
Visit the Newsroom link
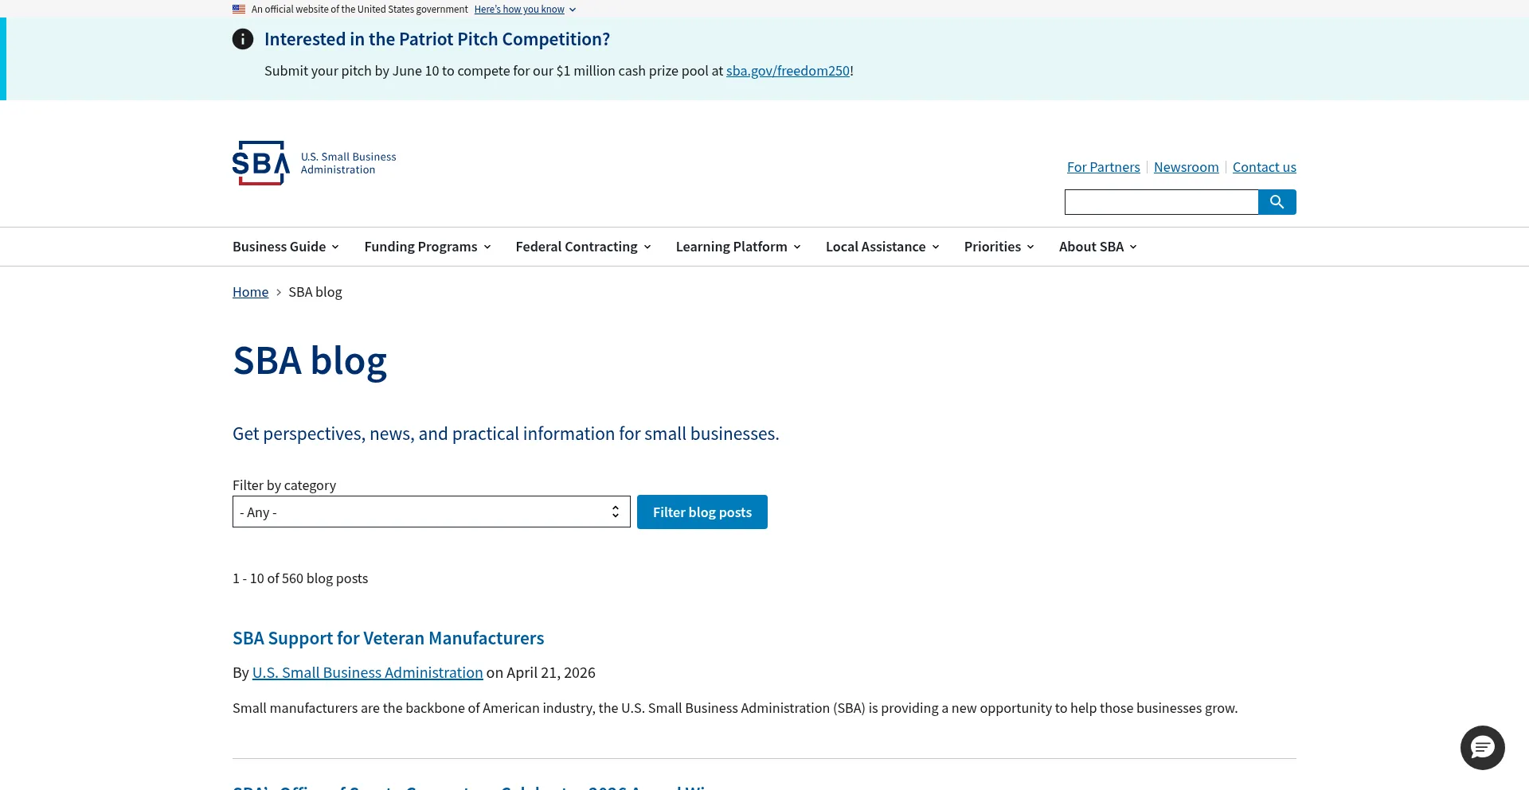(x=1186, y=167)
